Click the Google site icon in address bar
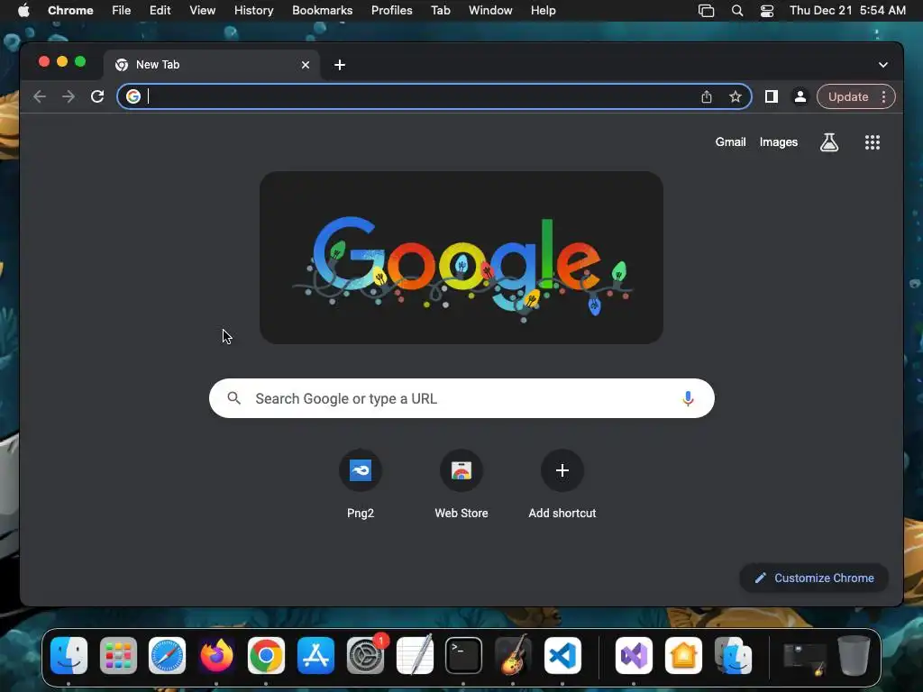Viewport: 923px width, 692px height. click(x=133, y=96)
